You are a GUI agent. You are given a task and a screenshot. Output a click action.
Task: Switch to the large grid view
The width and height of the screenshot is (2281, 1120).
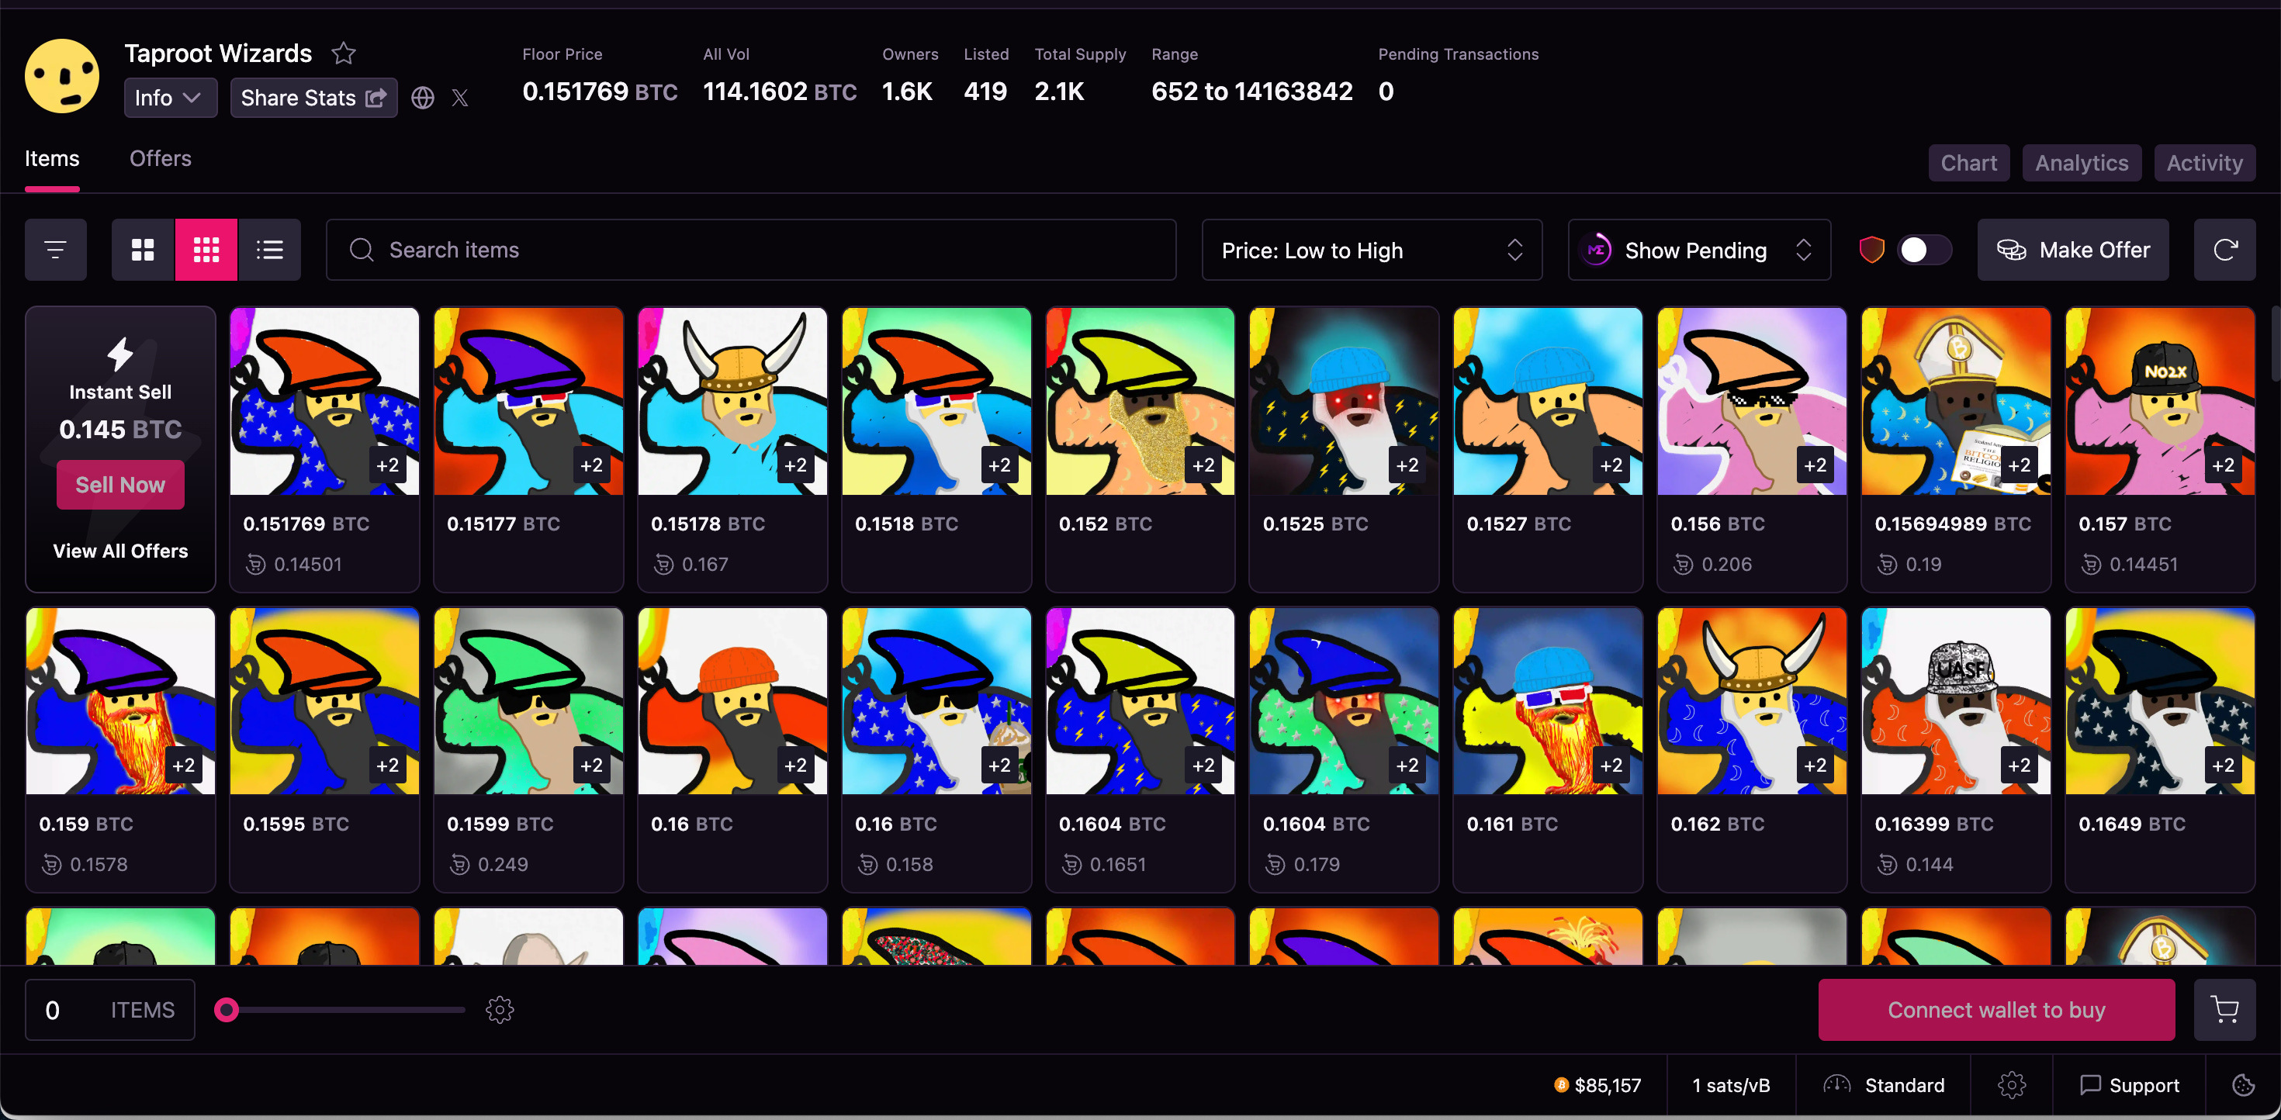(143, 250)
